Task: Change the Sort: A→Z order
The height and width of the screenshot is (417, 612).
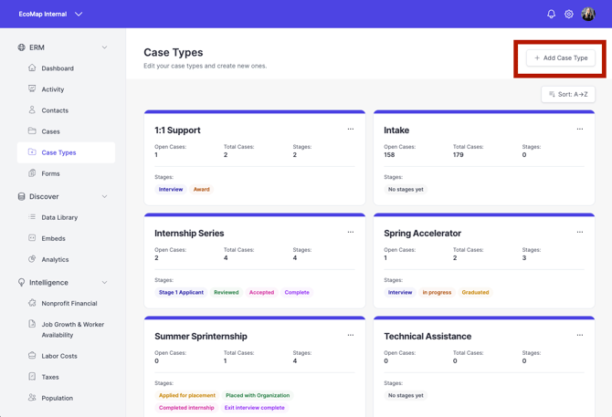Action: point(568,94)
